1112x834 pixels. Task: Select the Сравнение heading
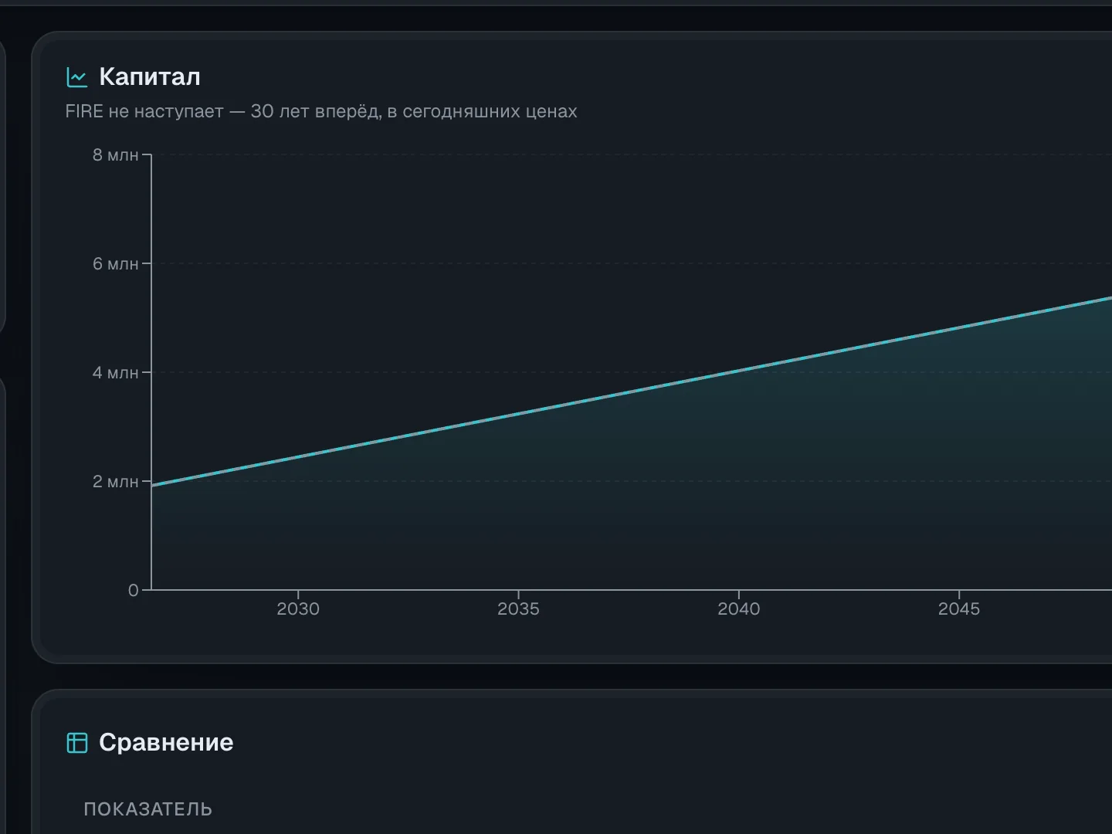[x=166, y=742]
